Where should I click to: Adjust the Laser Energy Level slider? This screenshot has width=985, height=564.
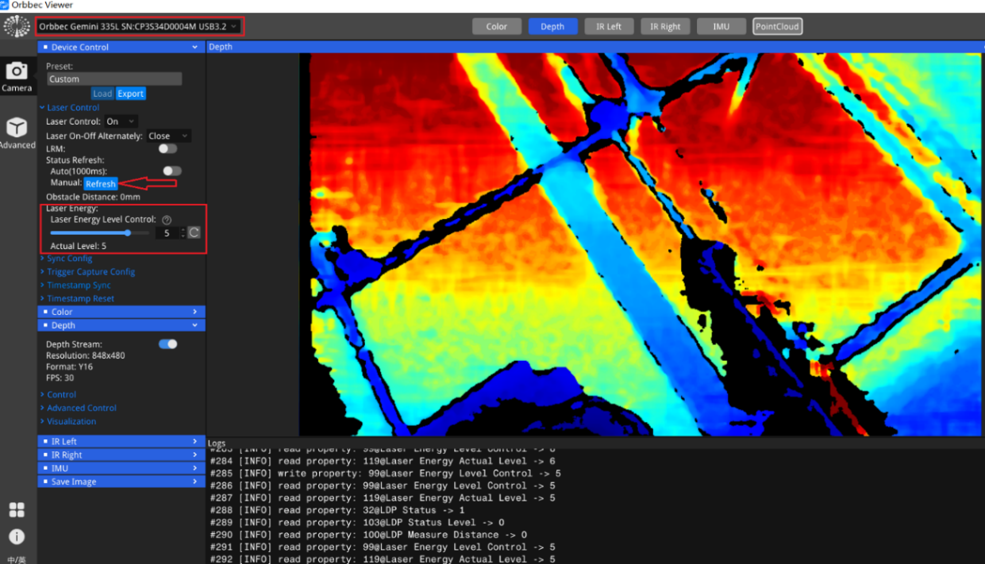(99, 232)
